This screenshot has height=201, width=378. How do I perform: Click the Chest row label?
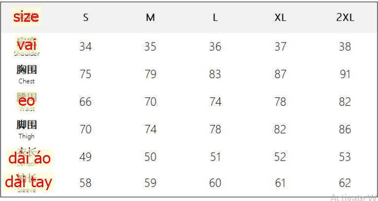[27, 74]
